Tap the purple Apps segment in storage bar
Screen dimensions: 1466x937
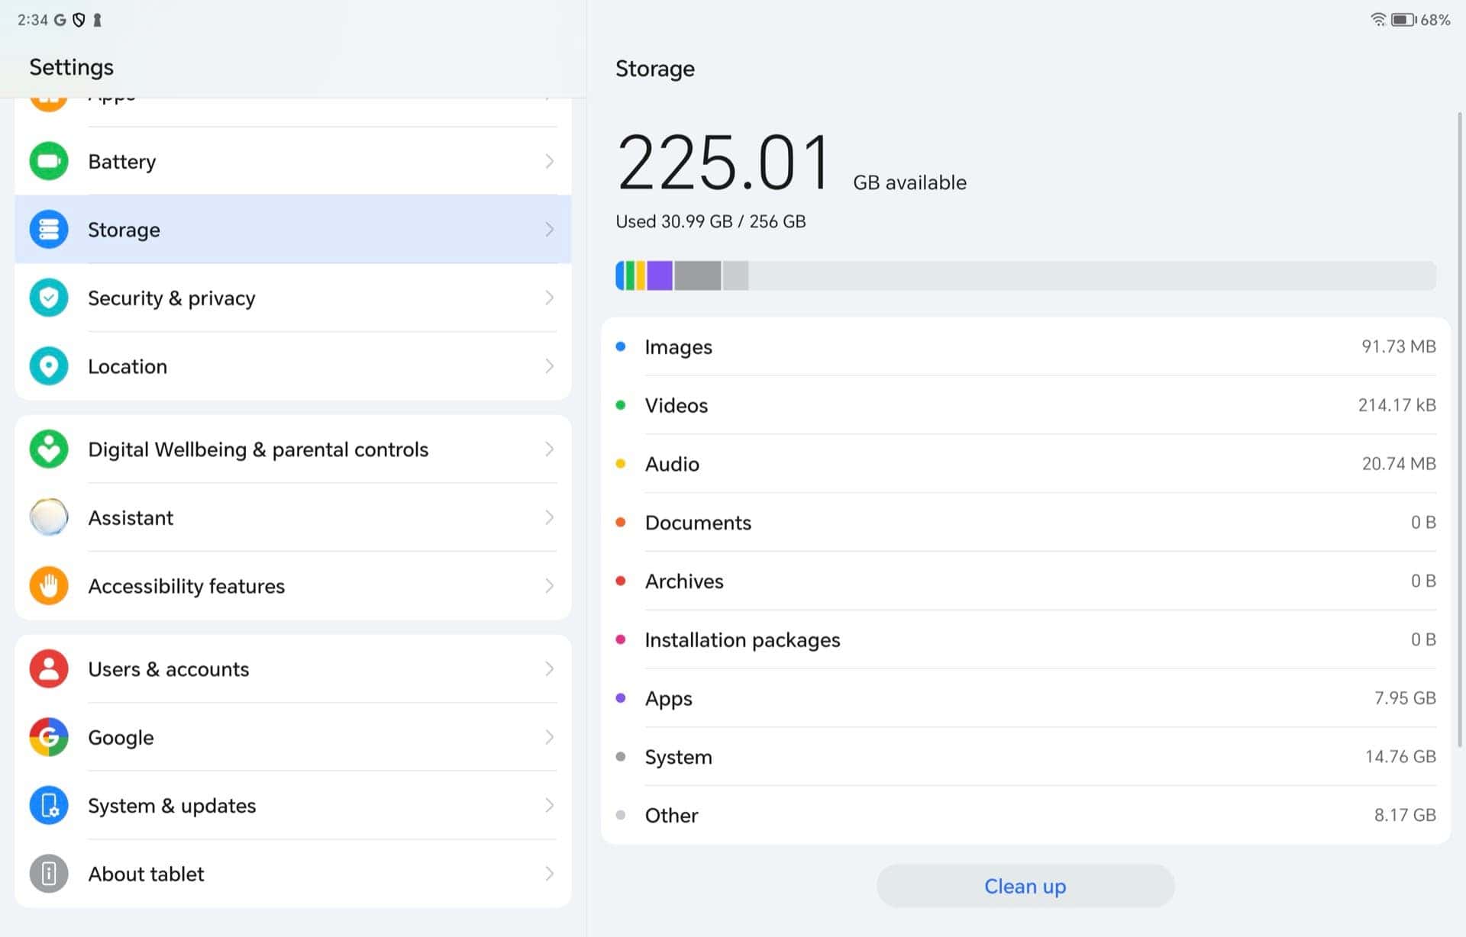pos(660,275)
